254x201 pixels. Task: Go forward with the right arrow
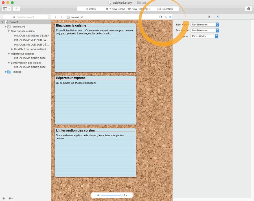coord(61,17)
